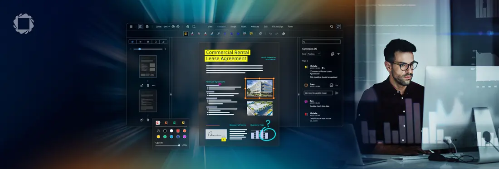Viewport: 499px width, 169px height.
Task: Select the sticky note comment tool
Action: pos(251,34)
